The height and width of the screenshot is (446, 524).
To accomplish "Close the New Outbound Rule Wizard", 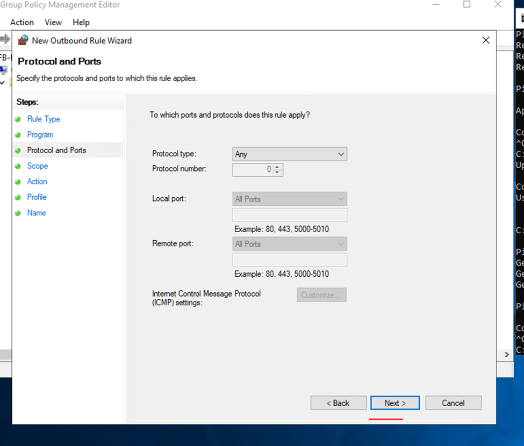I will tap(486, 40).
